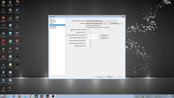This screenshot has height=98, width=174.
Task: Click the time offset value field
Action: pos(88,46)
